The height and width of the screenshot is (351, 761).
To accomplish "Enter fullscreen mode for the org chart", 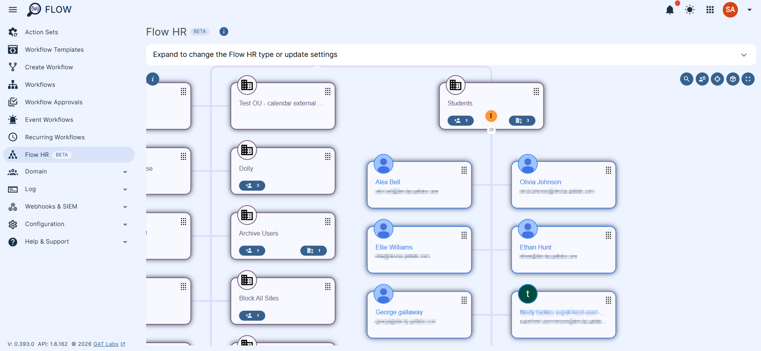I will click(x=748, y=79).
